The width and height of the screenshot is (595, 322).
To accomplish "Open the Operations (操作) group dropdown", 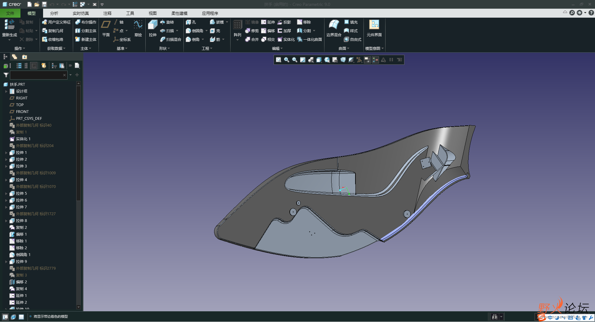I will pos(20,49).
